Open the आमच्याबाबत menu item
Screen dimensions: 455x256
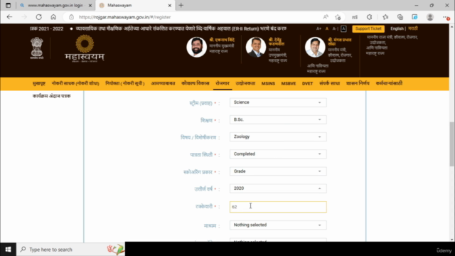(163, 83)
